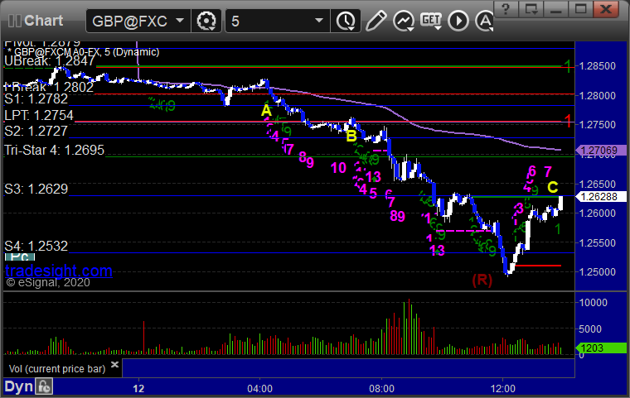This screenshot has height=398, width=630.
Task: Click the question mark help button
Action: [506, 9]
